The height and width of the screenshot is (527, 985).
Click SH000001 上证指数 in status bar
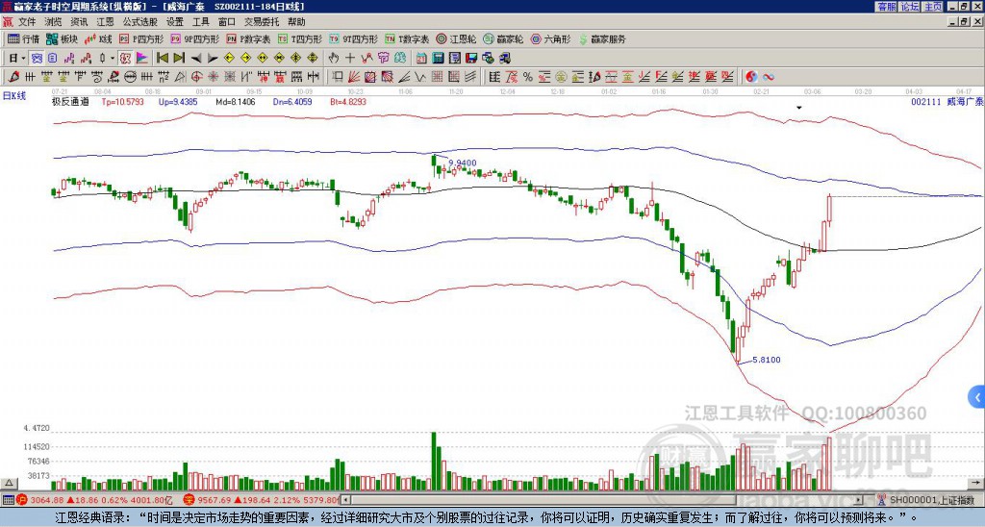pos(932,500)
